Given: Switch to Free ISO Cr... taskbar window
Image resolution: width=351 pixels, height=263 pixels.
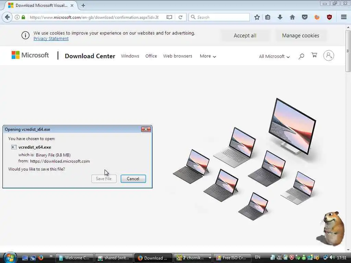Looking at the screenshot, I should pyautogui.click(x=232, y=258).
